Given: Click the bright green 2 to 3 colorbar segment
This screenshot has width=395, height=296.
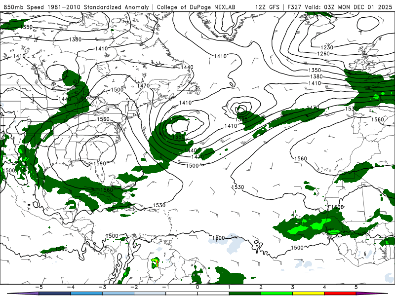Looking at the screenshot, I should click(277, 294).
